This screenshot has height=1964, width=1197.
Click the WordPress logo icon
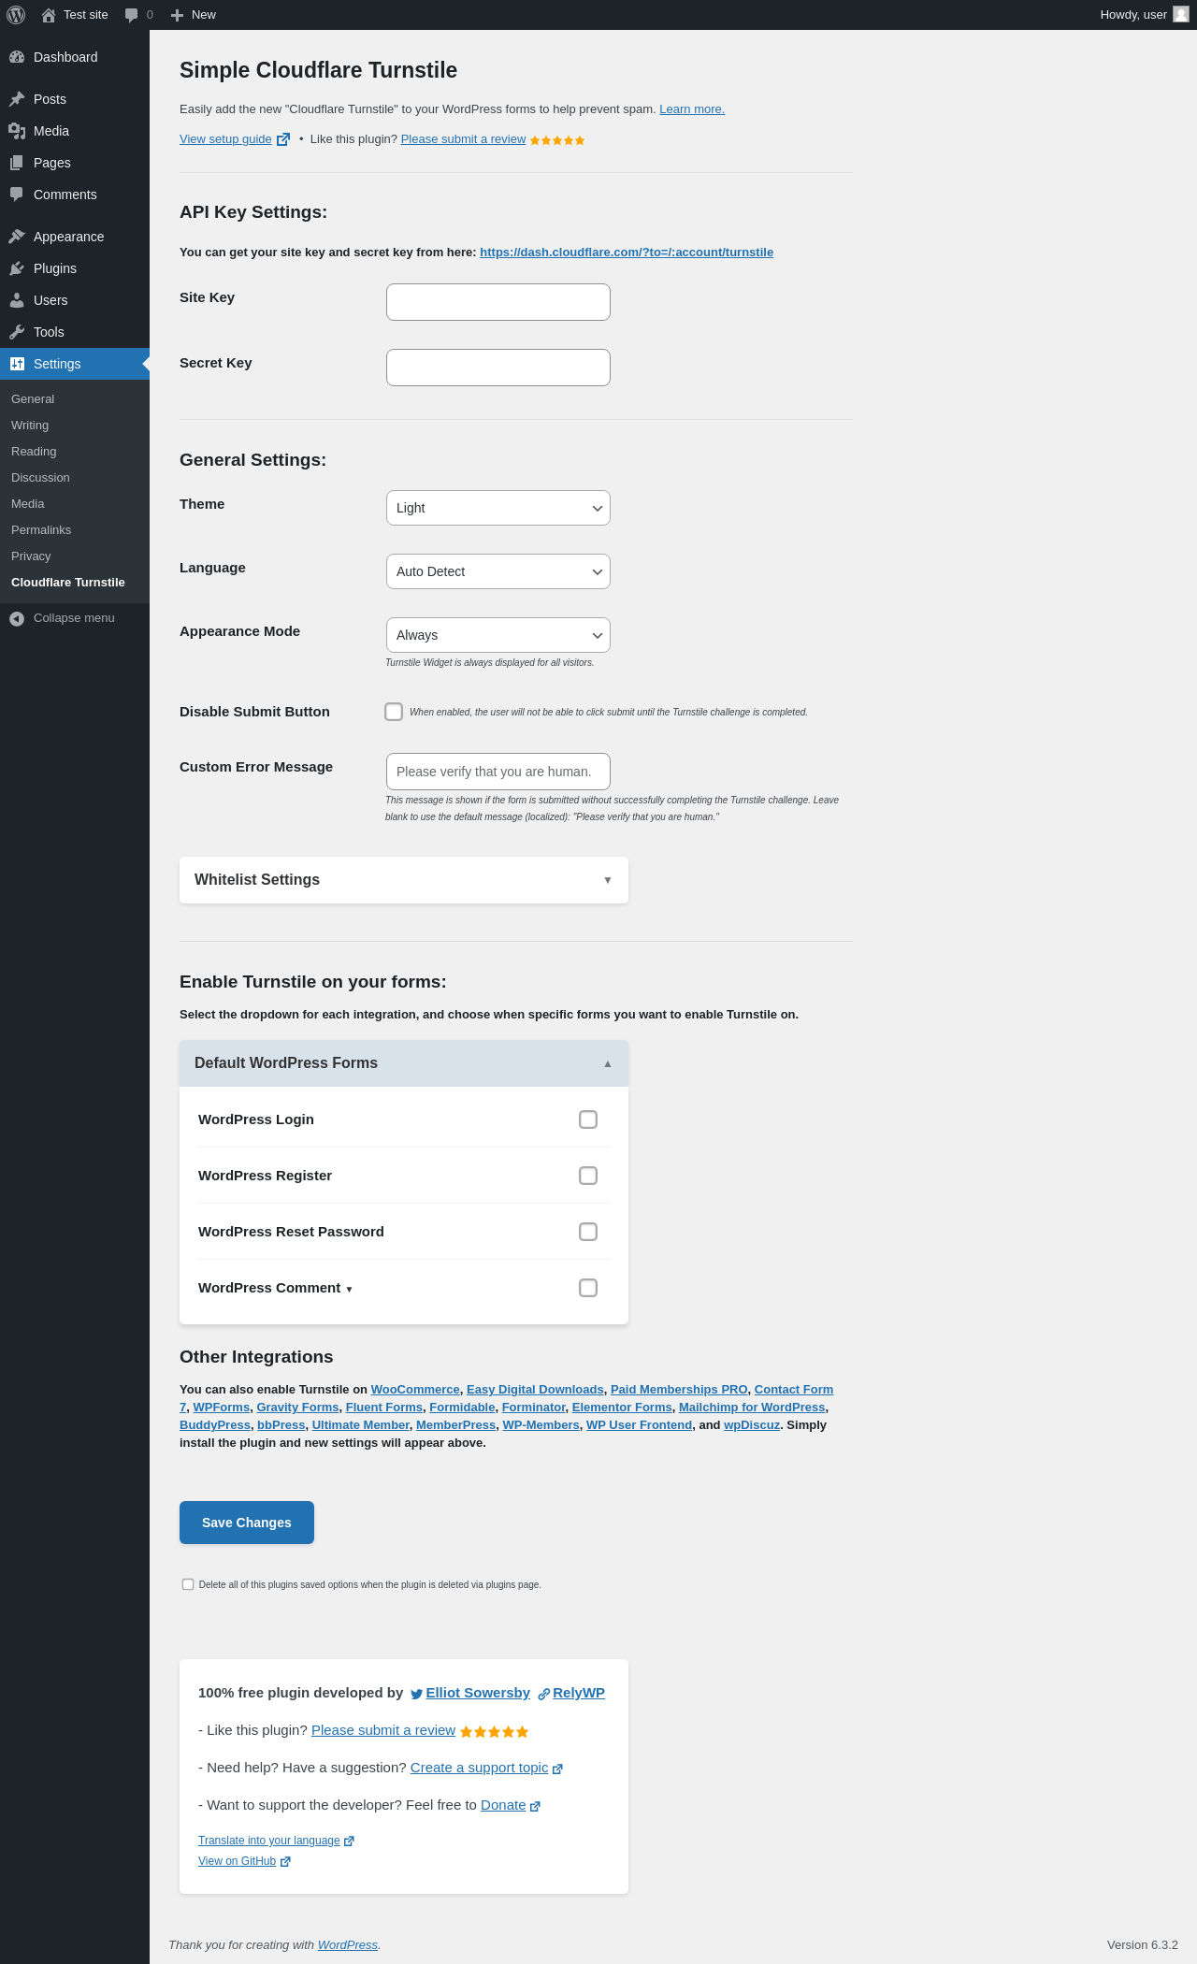point(16,15)
